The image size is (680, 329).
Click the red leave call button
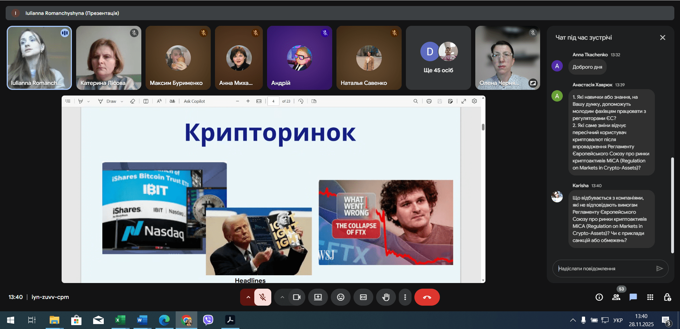[x=427, y=297]
